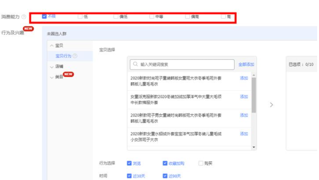Click the help icon beside 消费能力
Screen dimensions: 319x180
pyautogui.click(x=24, y=17)
